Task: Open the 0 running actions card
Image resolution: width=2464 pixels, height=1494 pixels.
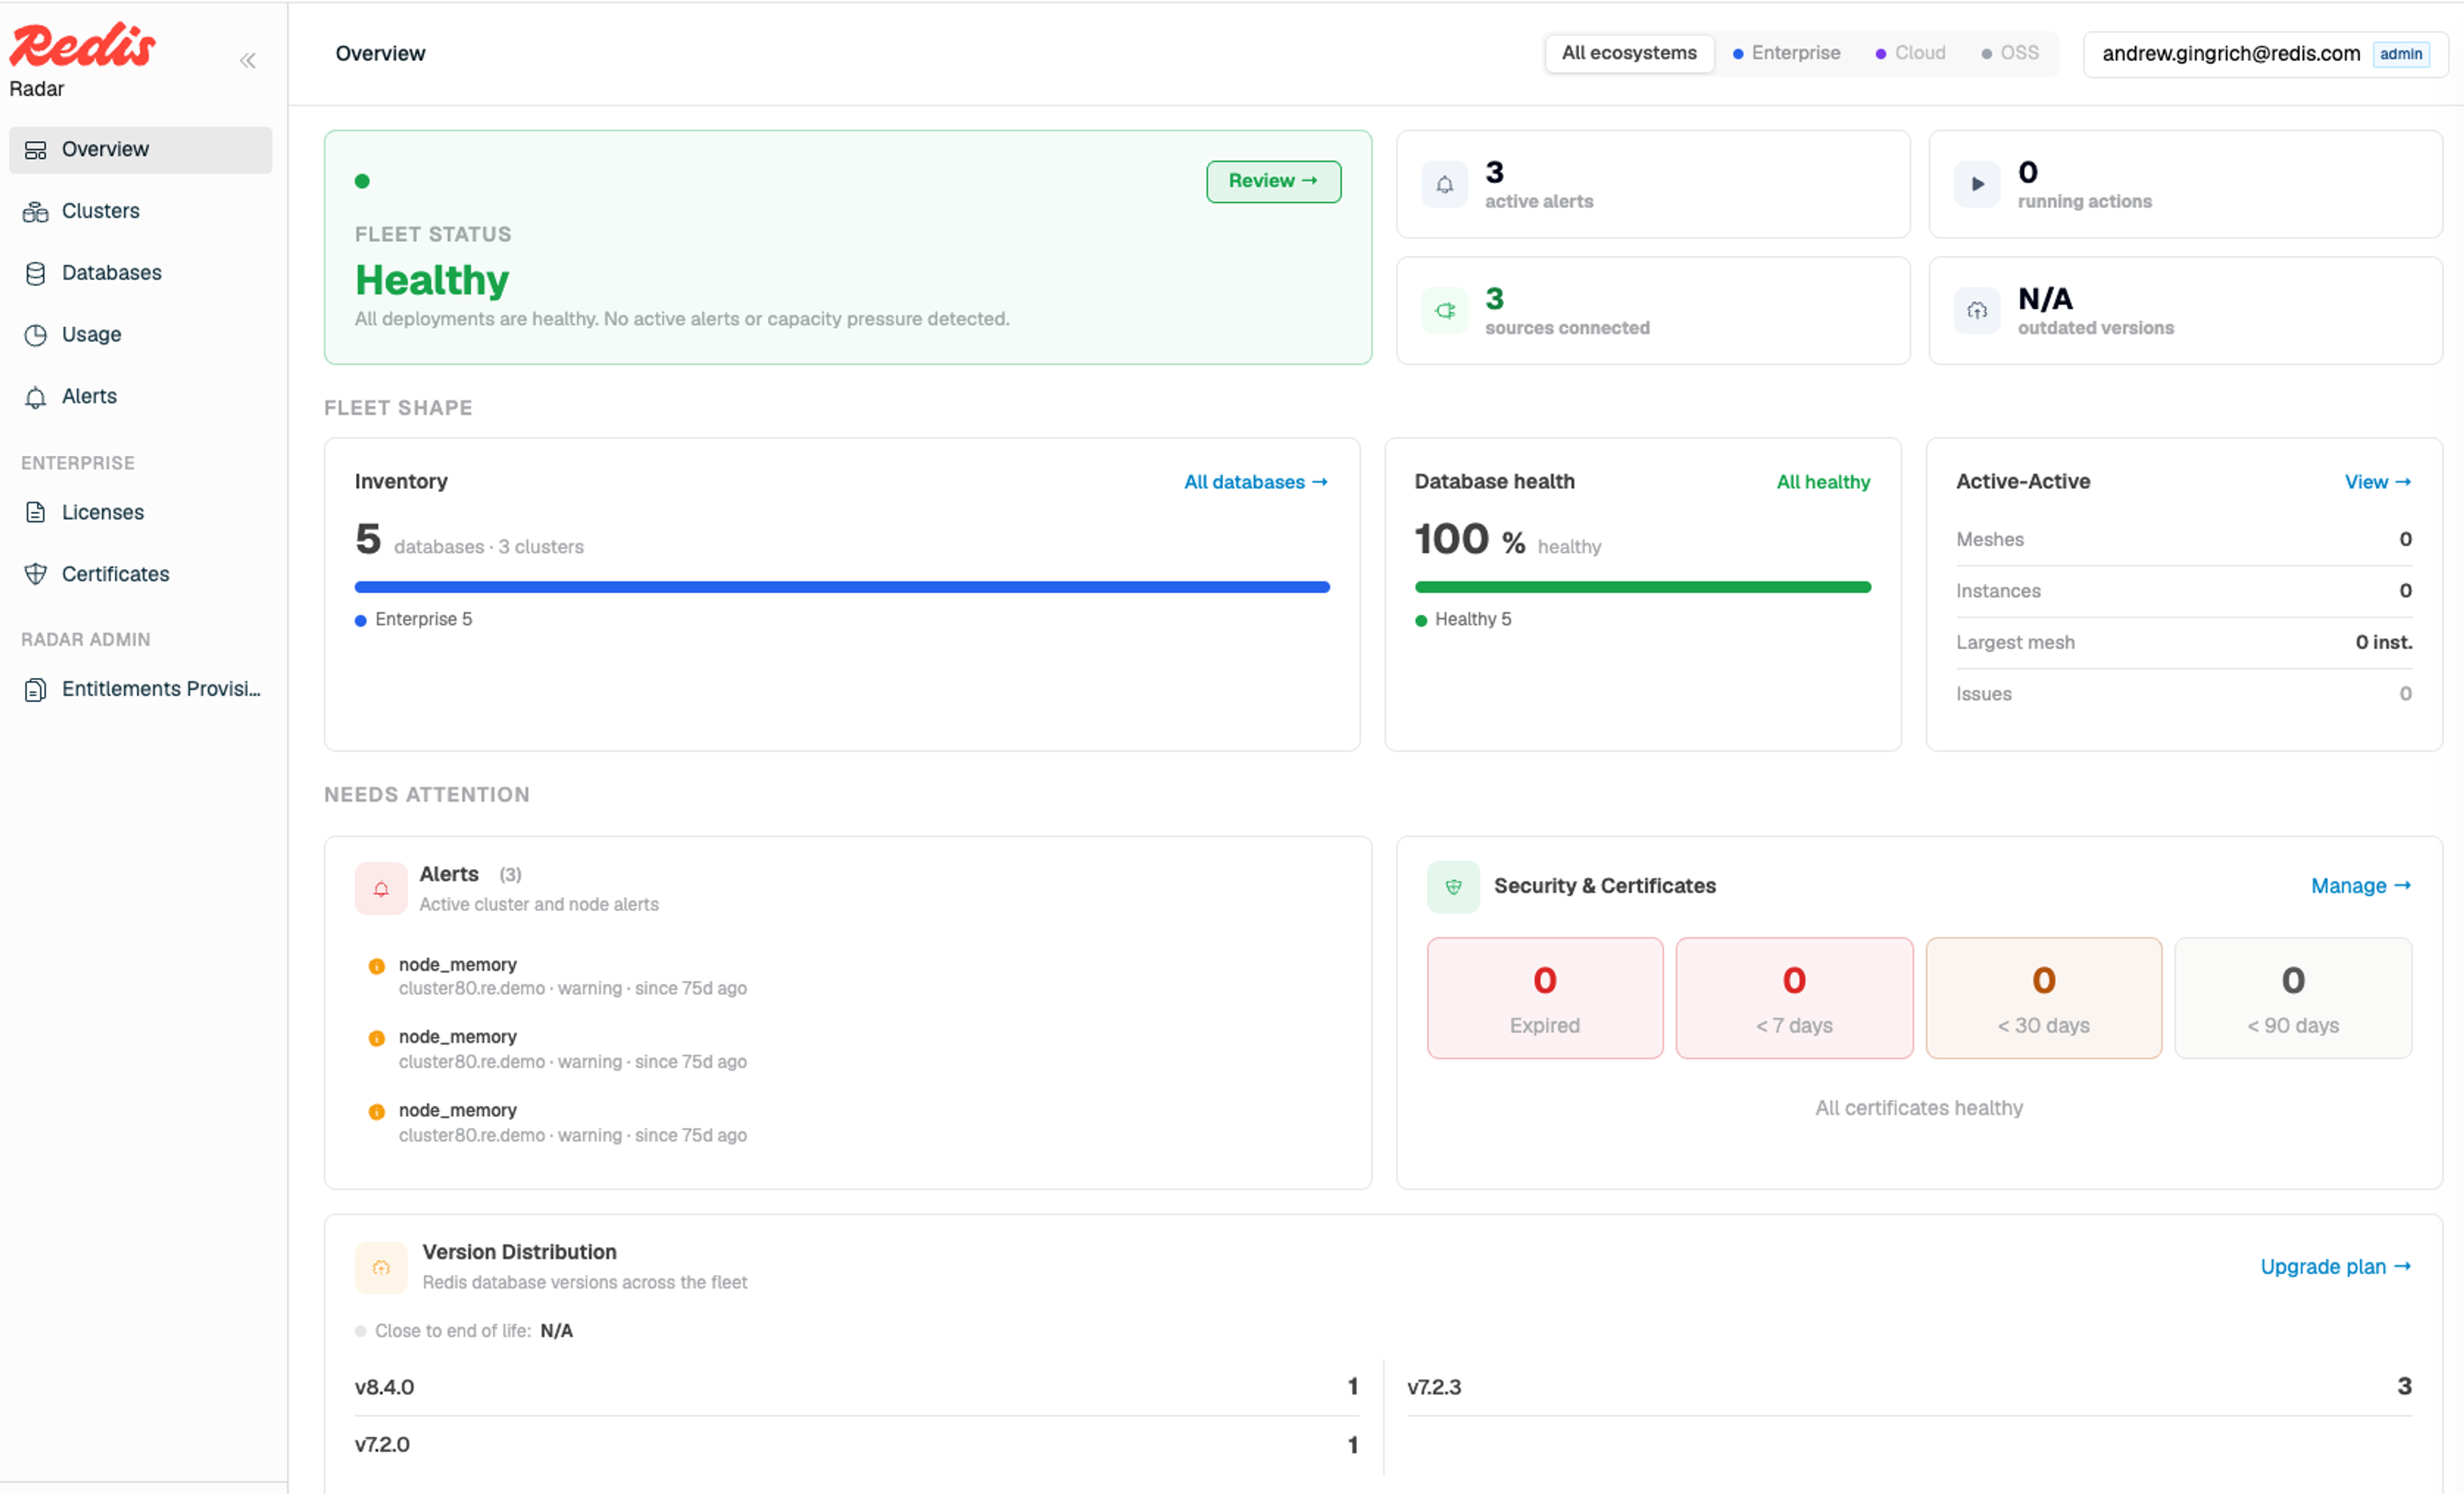Action: click(x=2185, y=185)
